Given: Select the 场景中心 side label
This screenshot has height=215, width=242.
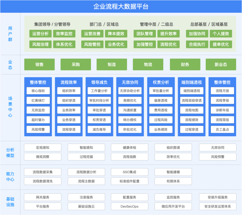Looking at the screenshot, I should click(10, 107).
